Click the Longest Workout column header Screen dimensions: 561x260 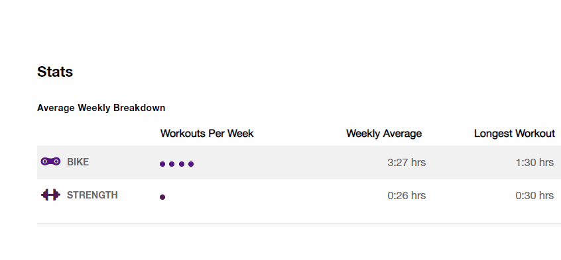[x=515, y=134]
